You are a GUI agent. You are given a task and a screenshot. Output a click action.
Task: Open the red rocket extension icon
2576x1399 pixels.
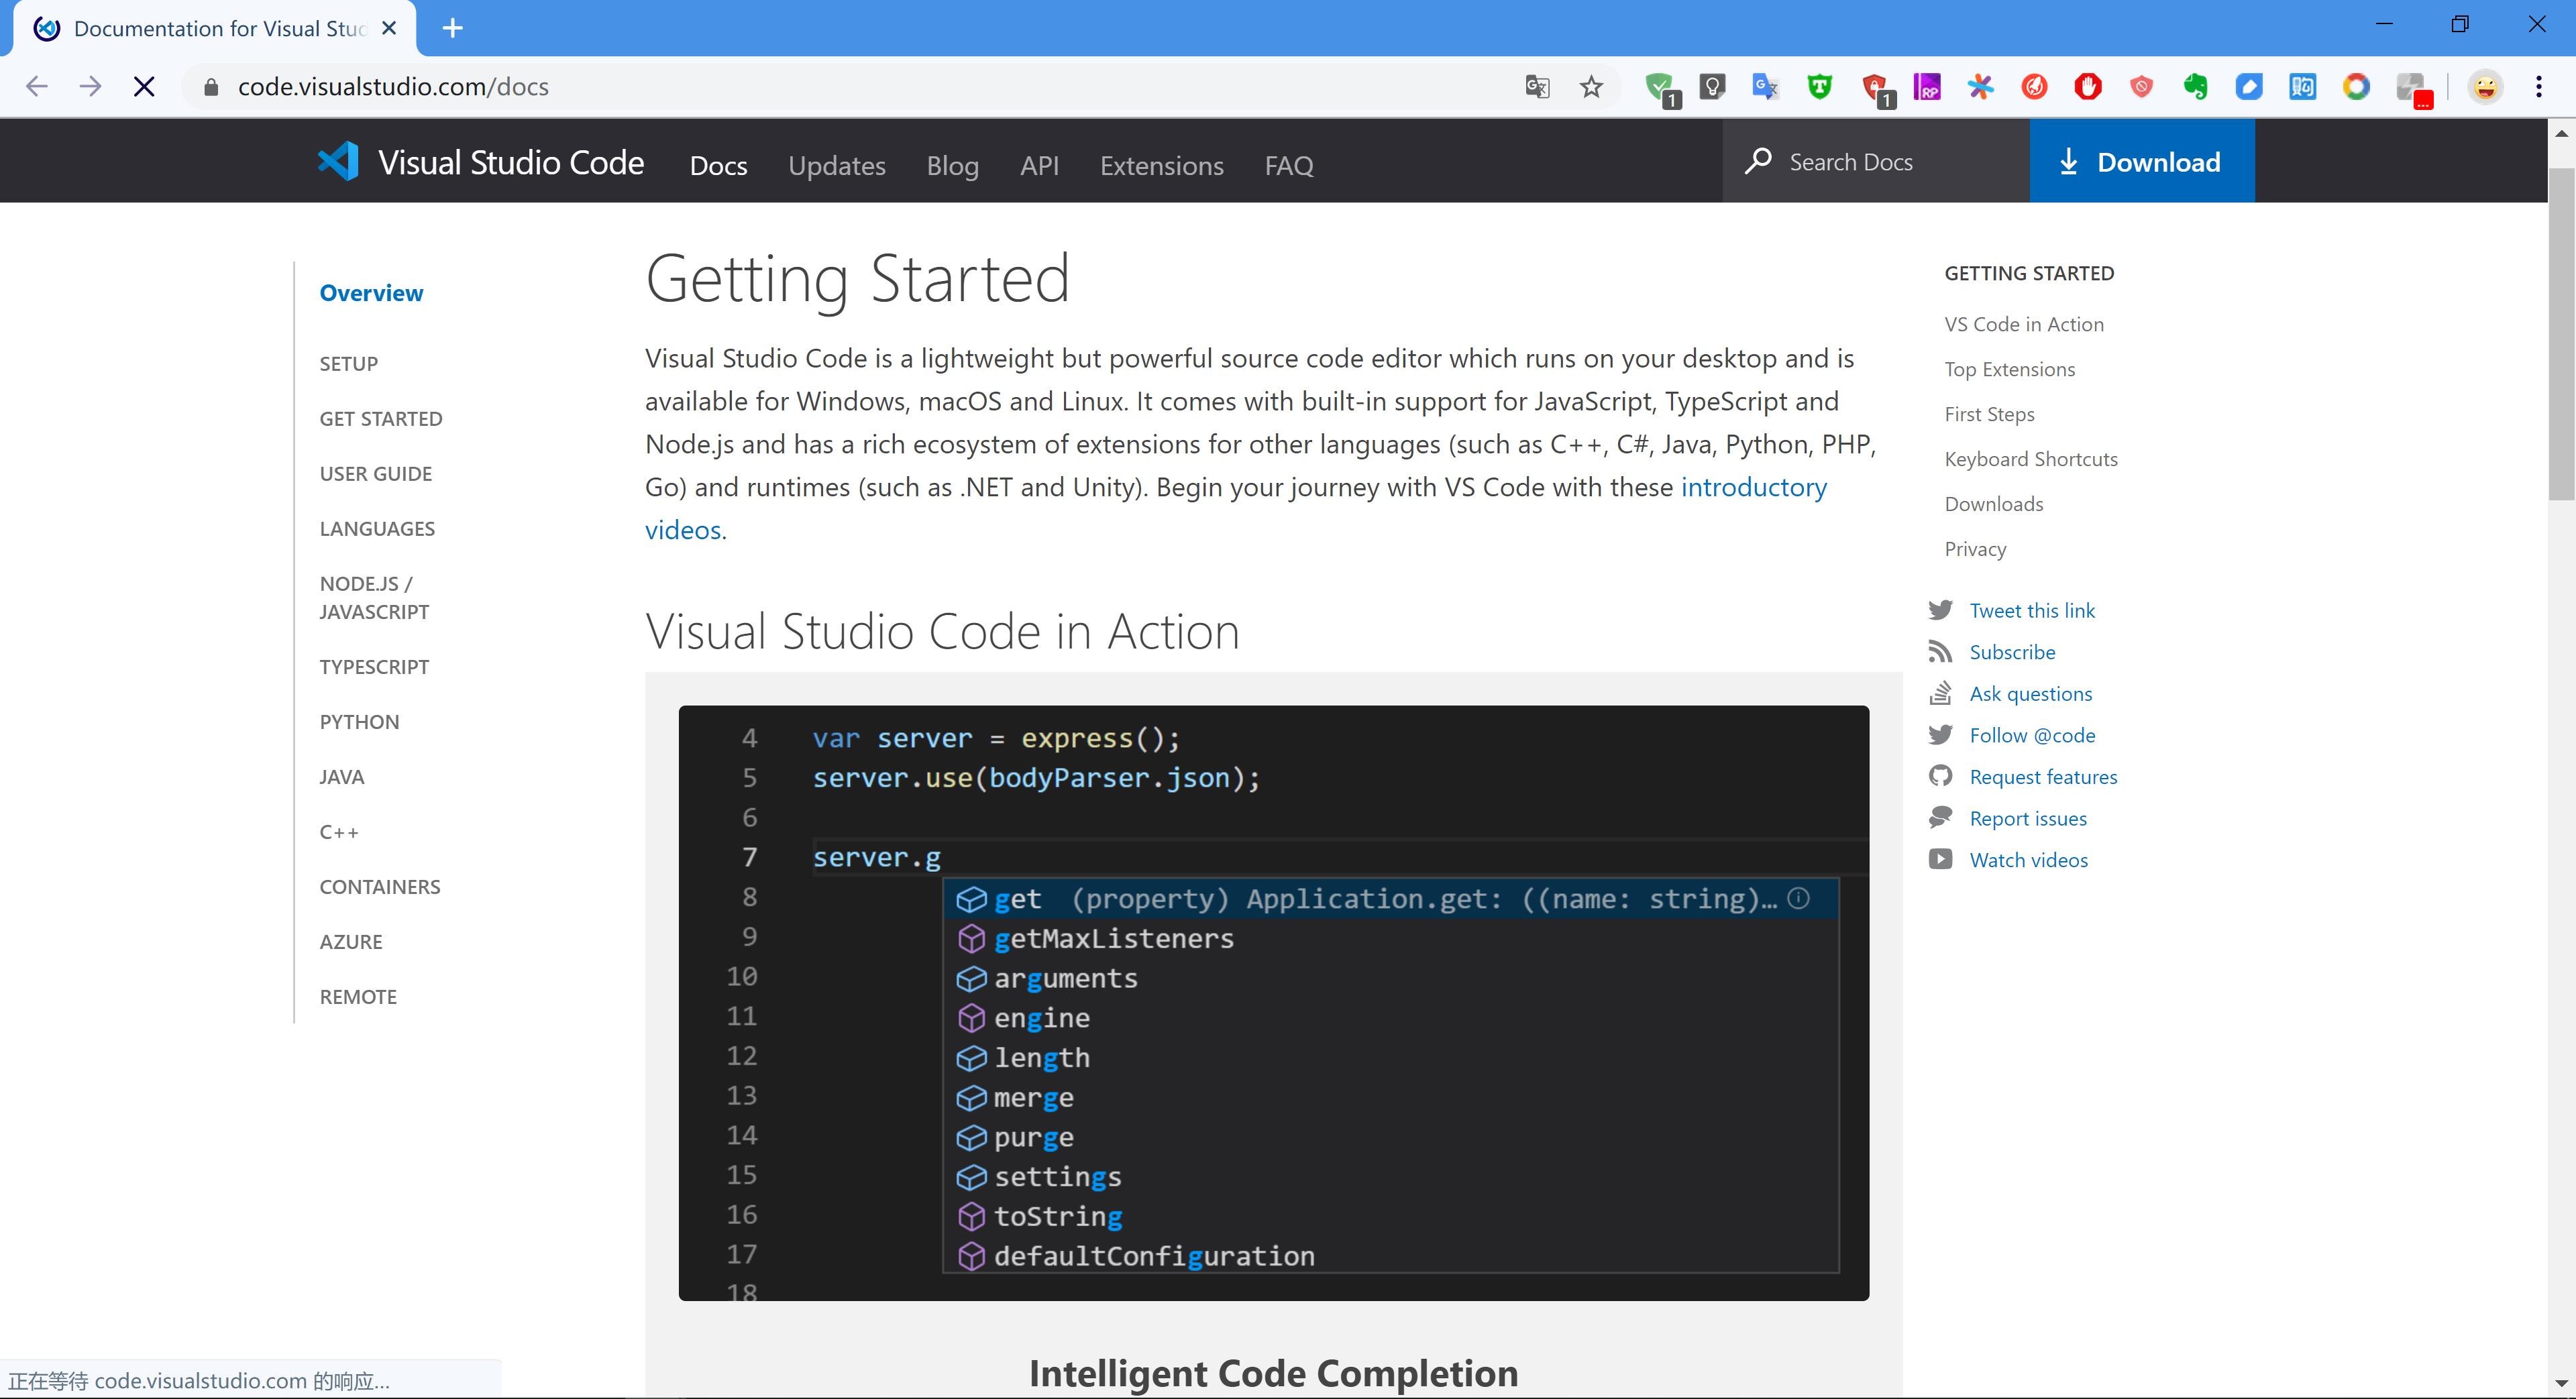pyautogui.click(x=2034, y=87)
